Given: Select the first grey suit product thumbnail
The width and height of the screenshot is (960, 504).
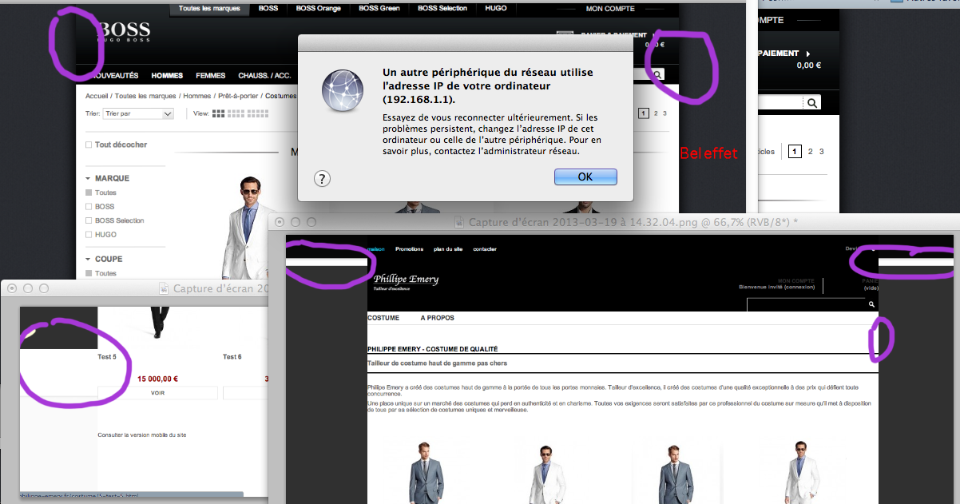Looking at the screenshot, I should coord(426,472).
